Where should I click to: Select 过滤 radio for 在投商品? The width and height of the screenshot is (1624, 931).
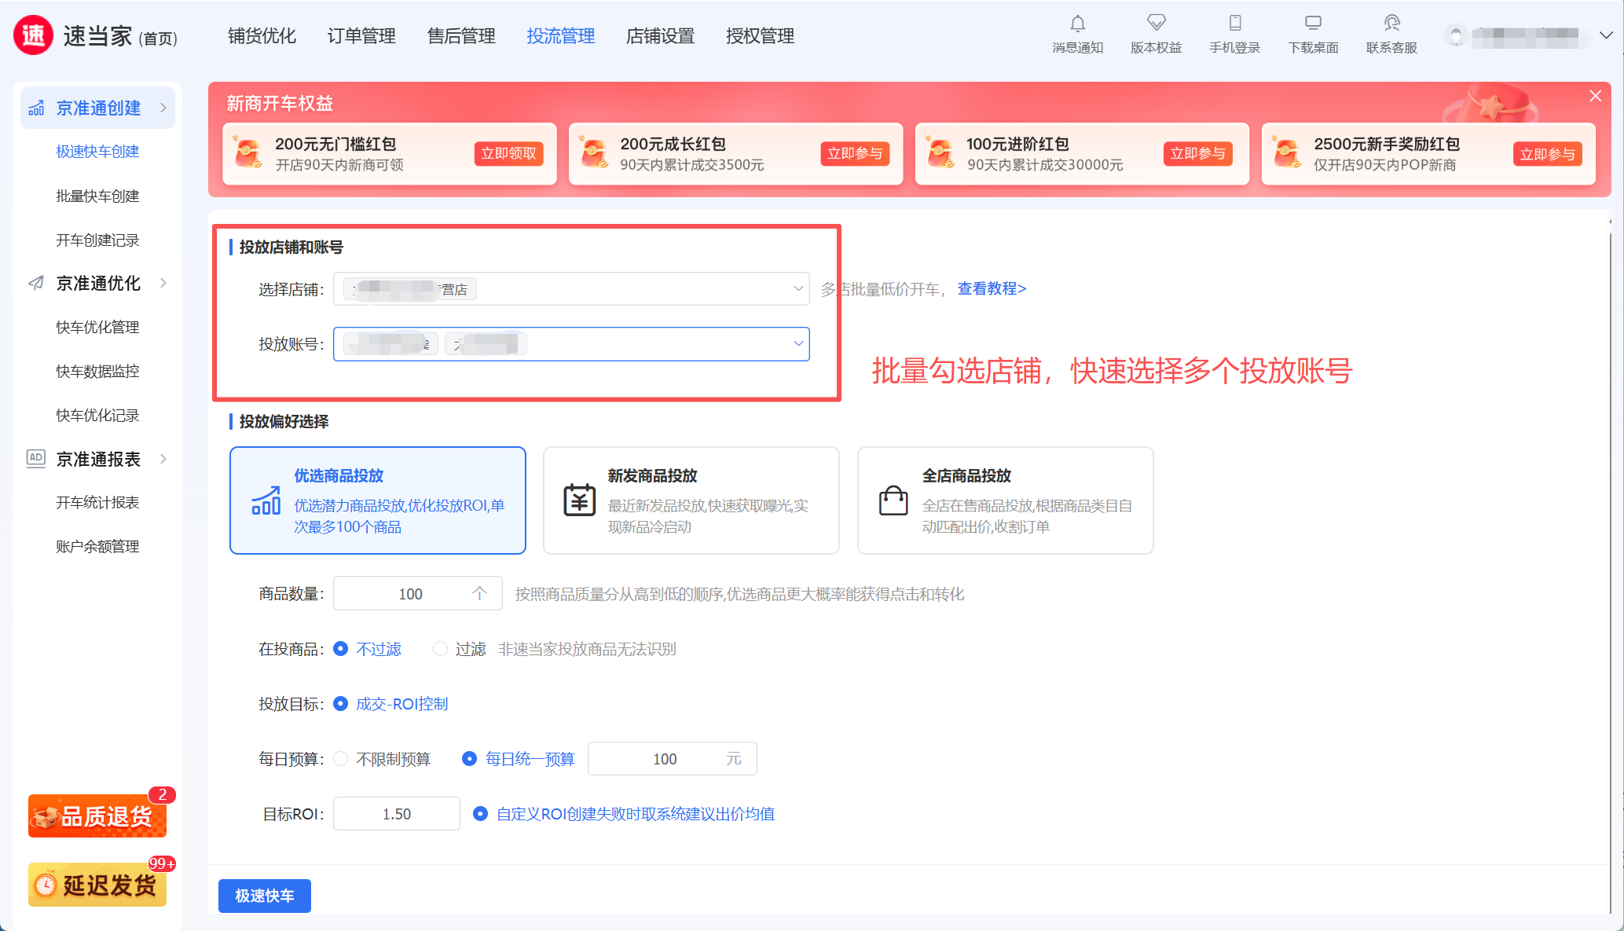pyautogui.click(x=440, y=649)
